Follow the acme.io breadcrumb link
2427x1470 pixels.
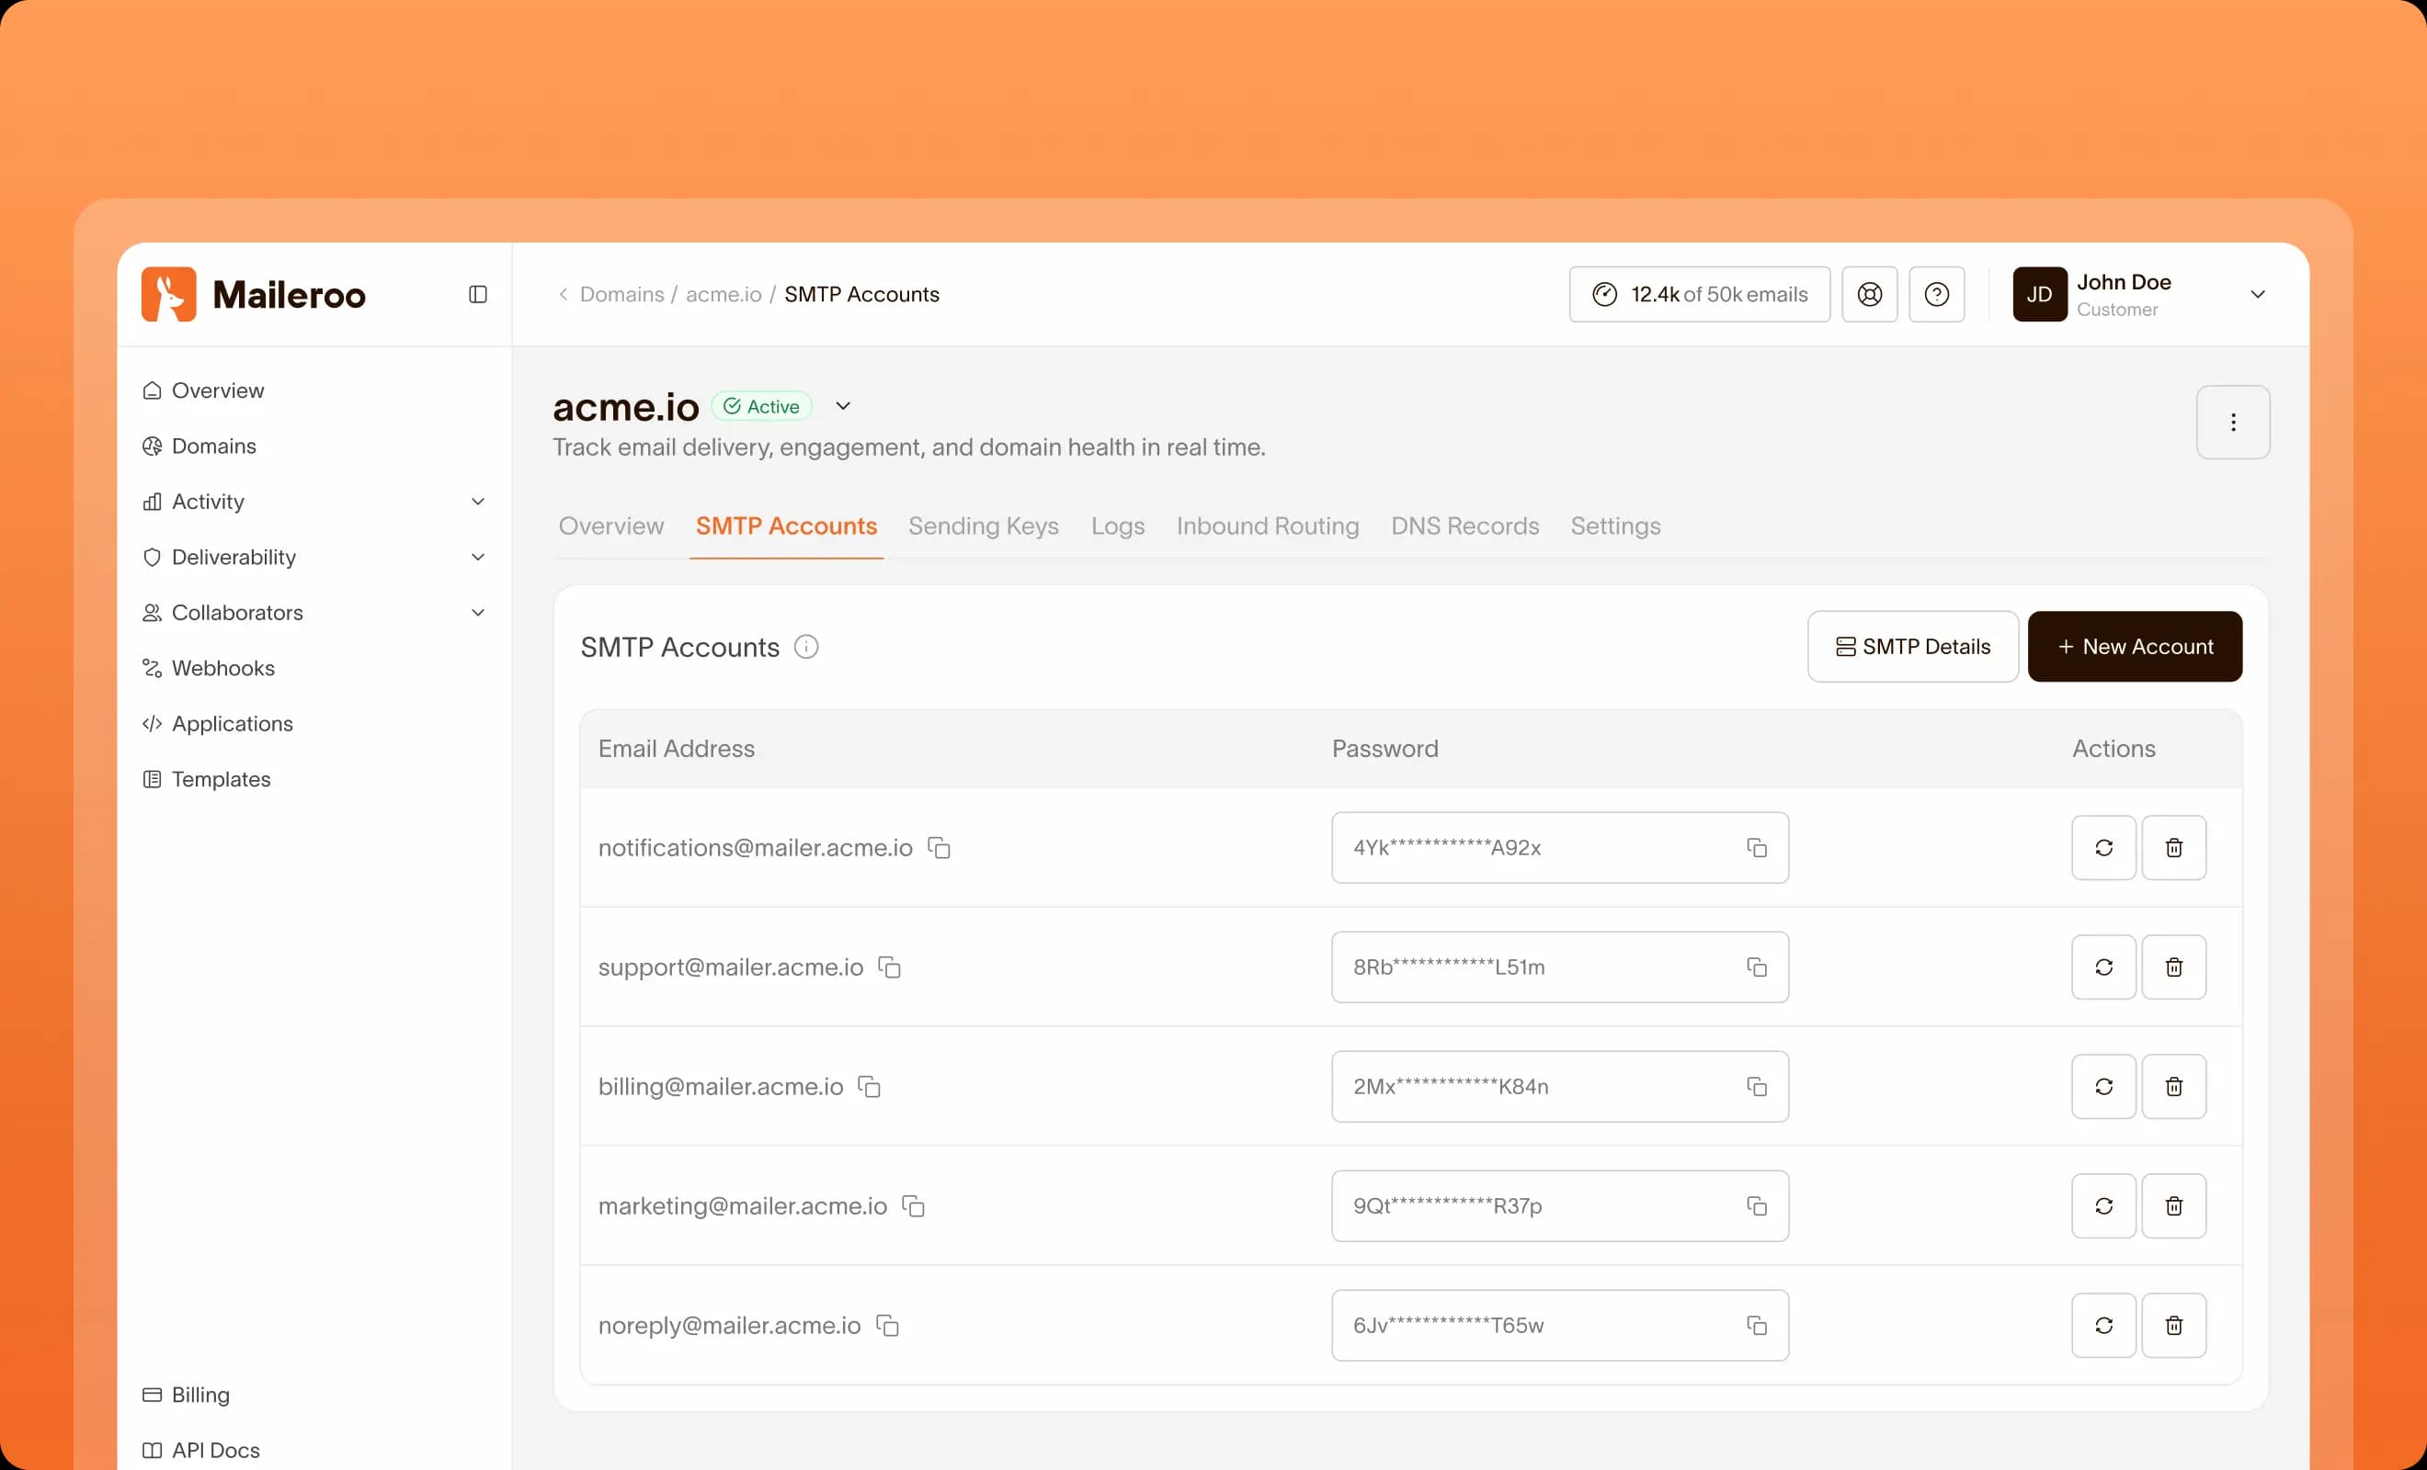723,294
